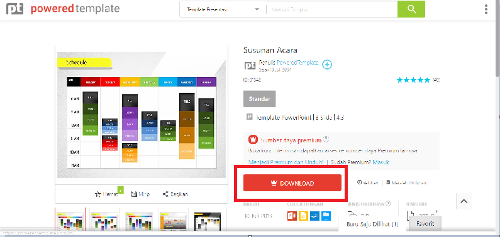The image size is (500, 237).
Task: Click the scroll-to-top chevron button
Action: pyautogui.click(x=464, y=201)
